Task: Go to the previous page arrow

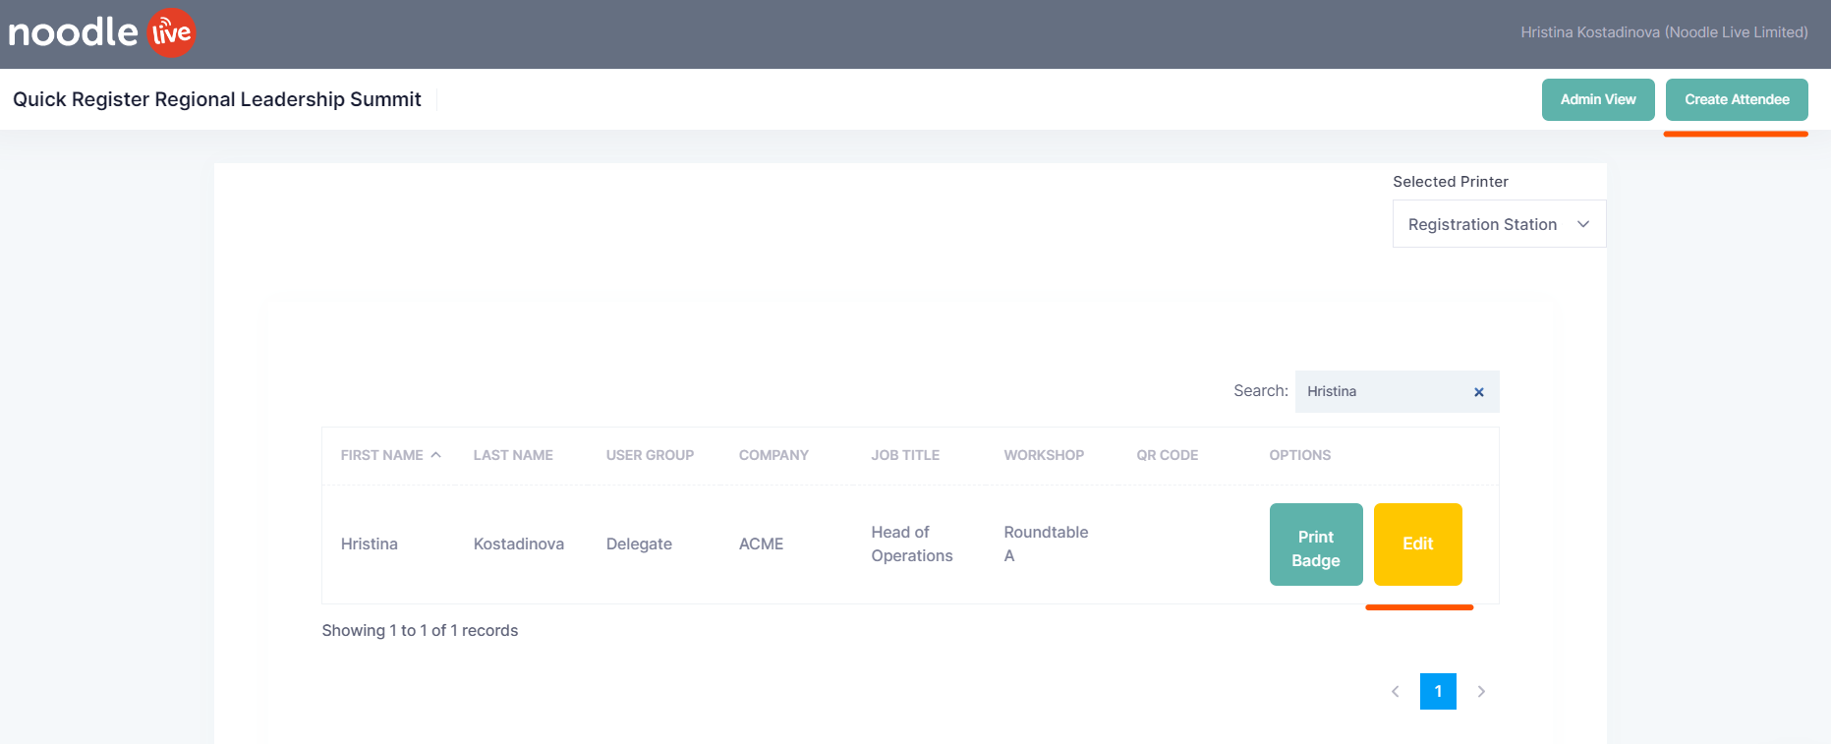Action: pos(1395,692)
